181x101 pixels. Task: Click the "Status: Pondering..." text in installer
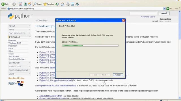tap(70, 42)
